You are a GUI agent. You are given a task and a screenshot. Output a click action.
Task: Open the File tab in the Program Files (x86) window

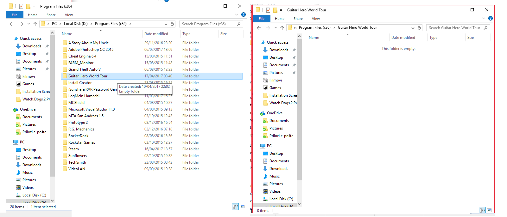[15, 15]
